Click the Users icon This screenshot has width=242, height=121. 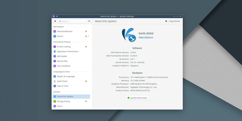pyautogui.click(x=55, y=106)
